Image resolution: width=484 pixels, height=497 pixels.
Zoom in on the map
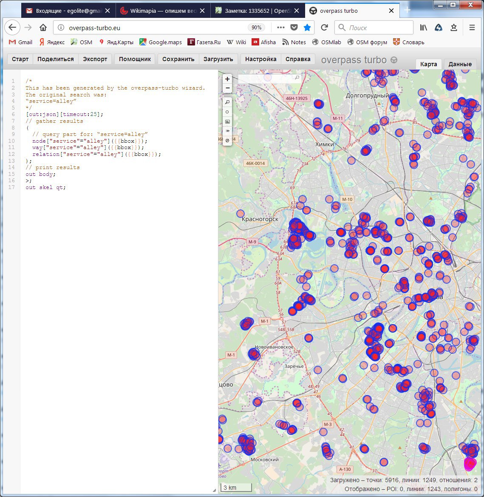coord(227,79)
